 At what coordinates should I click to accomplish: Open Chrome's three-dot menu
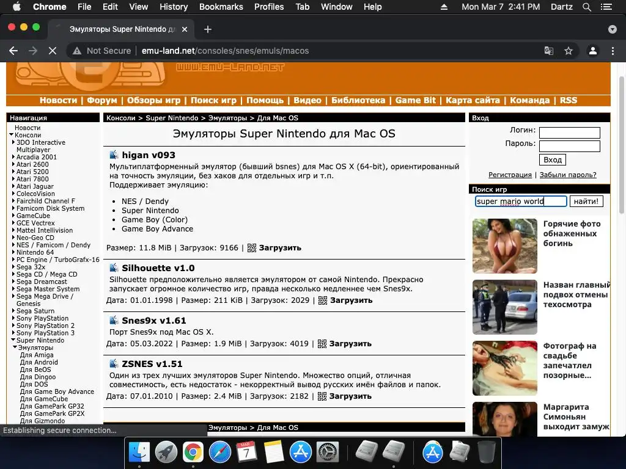(613, 51)
